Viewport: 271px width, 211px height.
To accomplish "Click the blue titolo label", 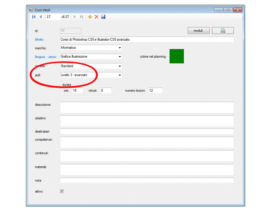I will 40,39.
